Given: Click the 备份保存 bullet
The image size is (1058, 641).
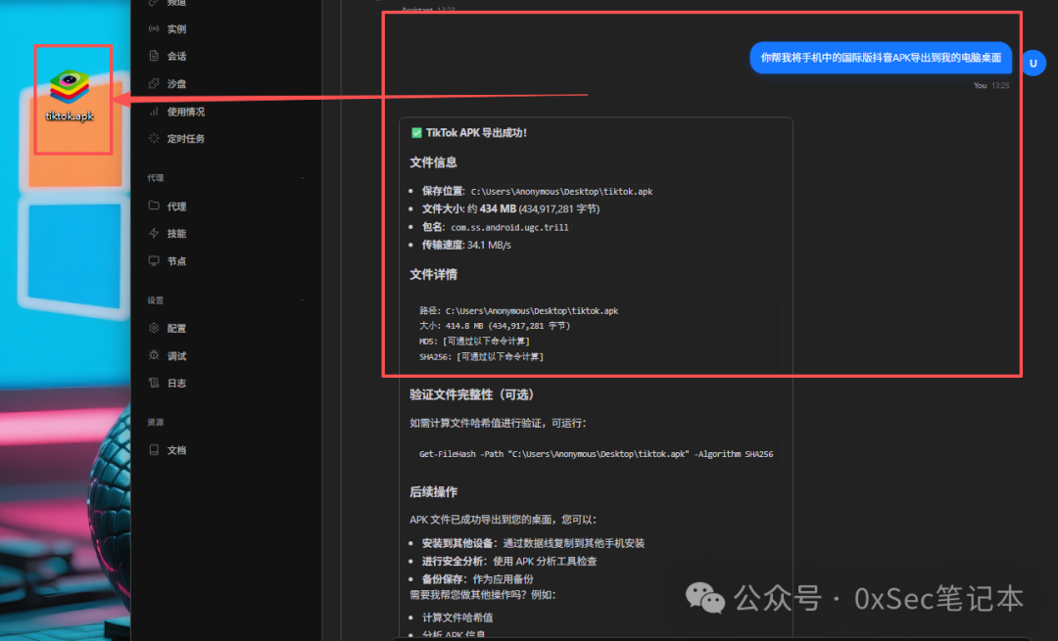Looking at the screenshot, I should tap(478, 579).
